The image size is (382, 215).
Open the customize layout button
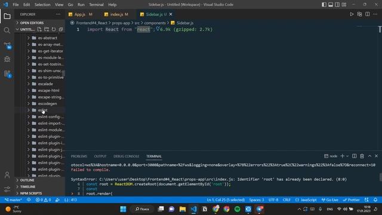[344, 5]
